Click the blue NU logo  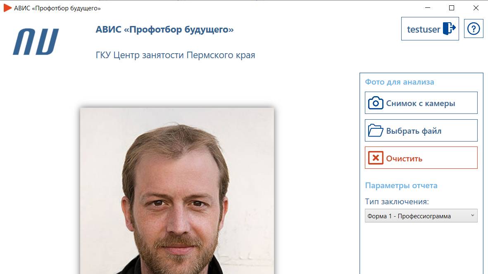click(x=36, y=42)
